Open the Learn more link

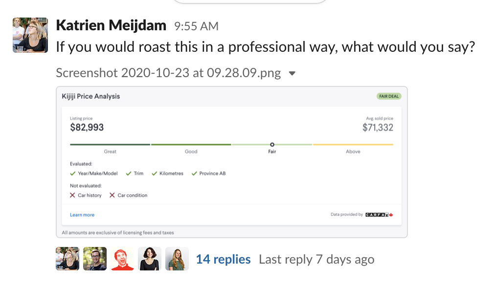coord(82,214)
